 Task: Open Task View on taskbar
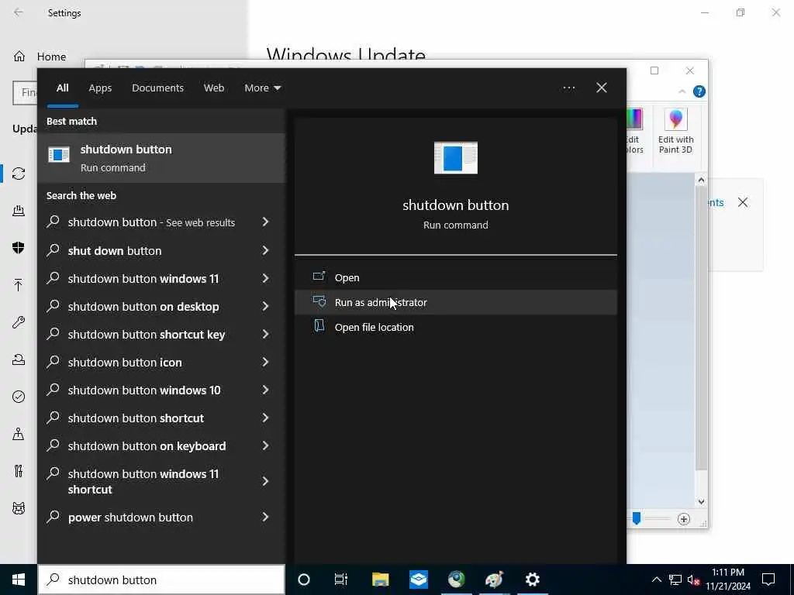tap(341, 580)
